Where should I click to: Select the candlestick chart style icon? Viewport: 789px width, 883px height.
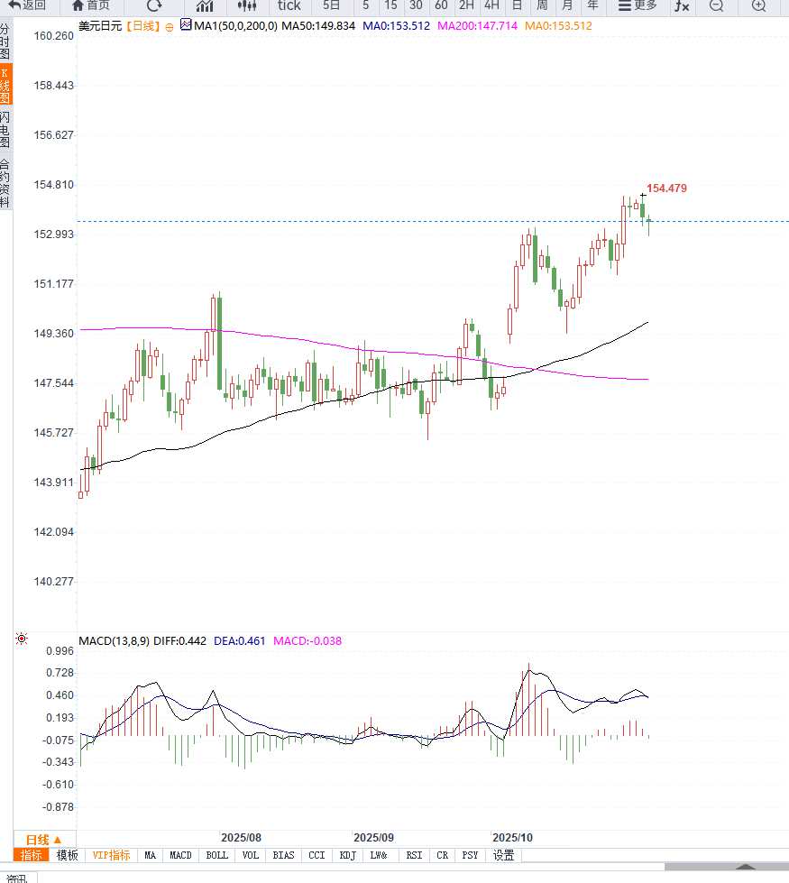(247, 5)
